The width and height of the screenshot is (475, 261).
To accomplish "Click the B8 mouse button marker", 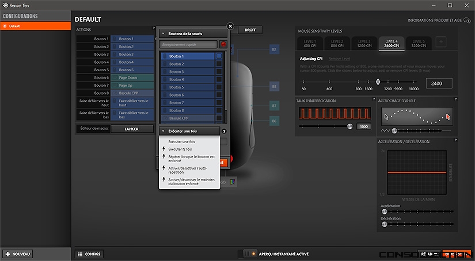I will coord(274,86).
